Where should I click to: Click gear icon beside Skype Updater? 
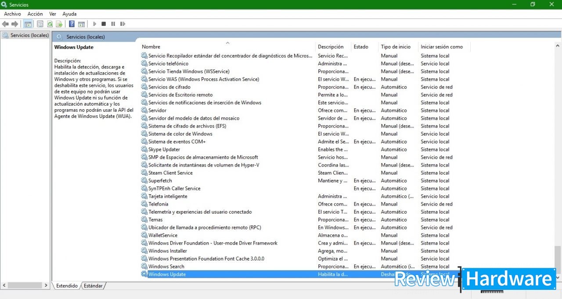pos(144,149)
